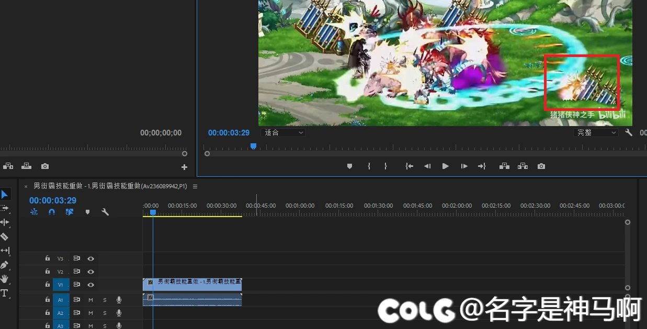This screenshot has height=329, width=647.
Task: Click program monitor timecode 00:00:03:29
Action: tap(229, 133)
